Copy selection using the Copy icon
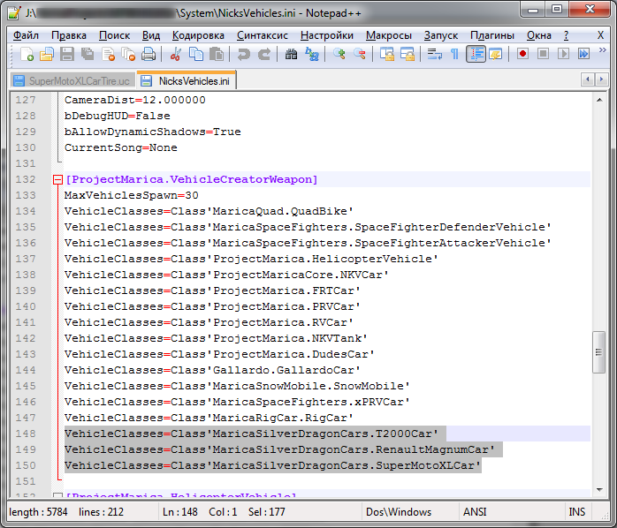Viewport: 617px width, 528px height. point(196,54)
